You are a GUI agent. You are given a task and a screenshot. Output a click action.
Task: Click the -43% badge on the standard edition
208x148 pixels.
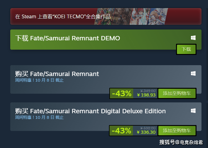pos(121,93)
